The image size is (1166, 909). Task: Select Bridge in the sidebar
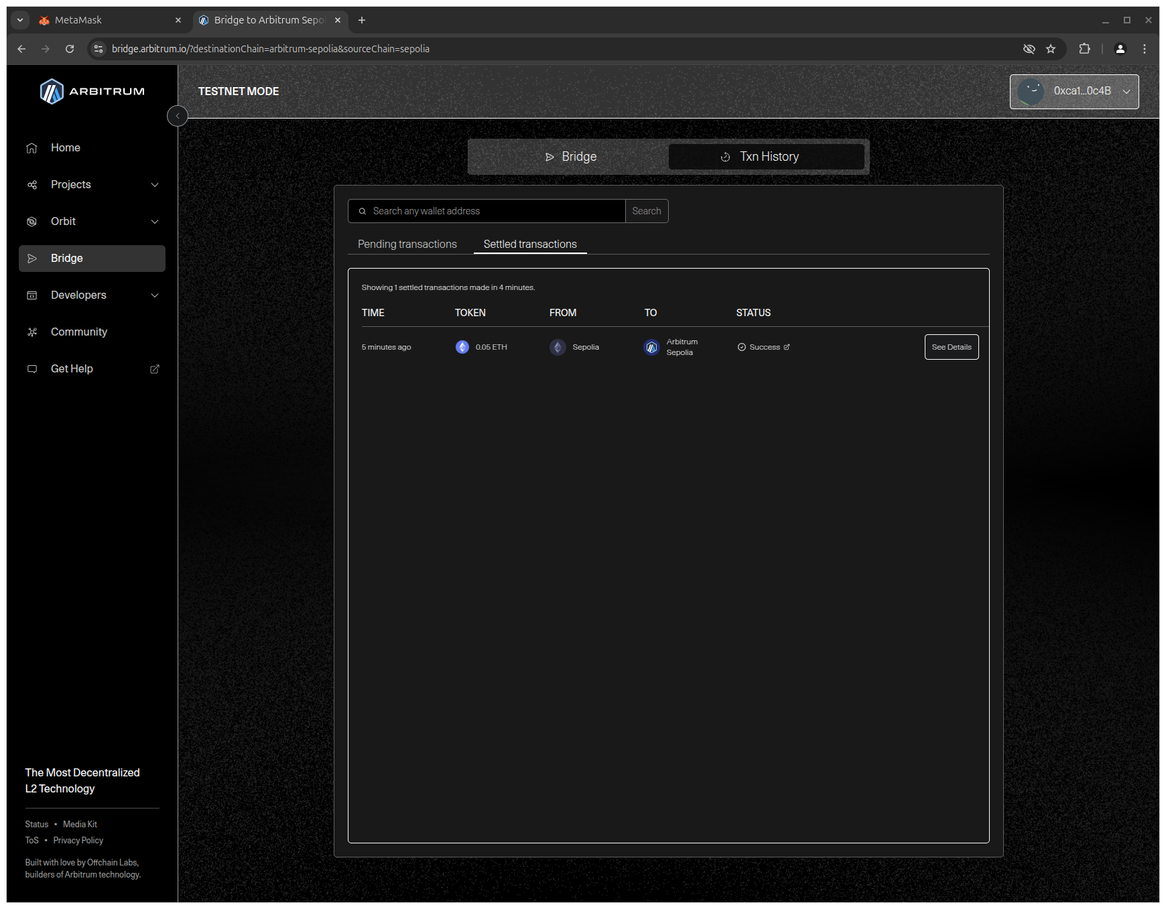point(92,259)
